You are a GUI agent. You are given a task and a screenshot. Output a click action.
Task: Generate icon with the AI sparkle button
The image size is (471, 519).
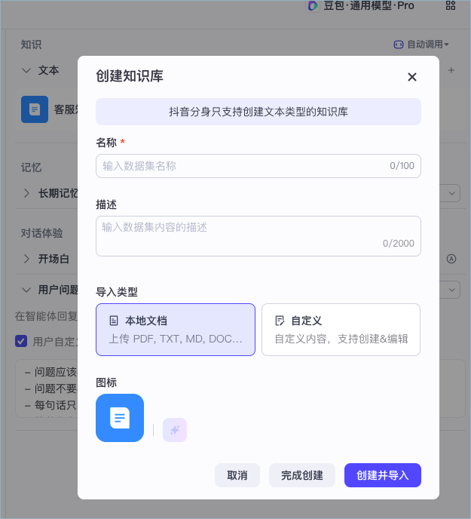(x=175, y=430)
